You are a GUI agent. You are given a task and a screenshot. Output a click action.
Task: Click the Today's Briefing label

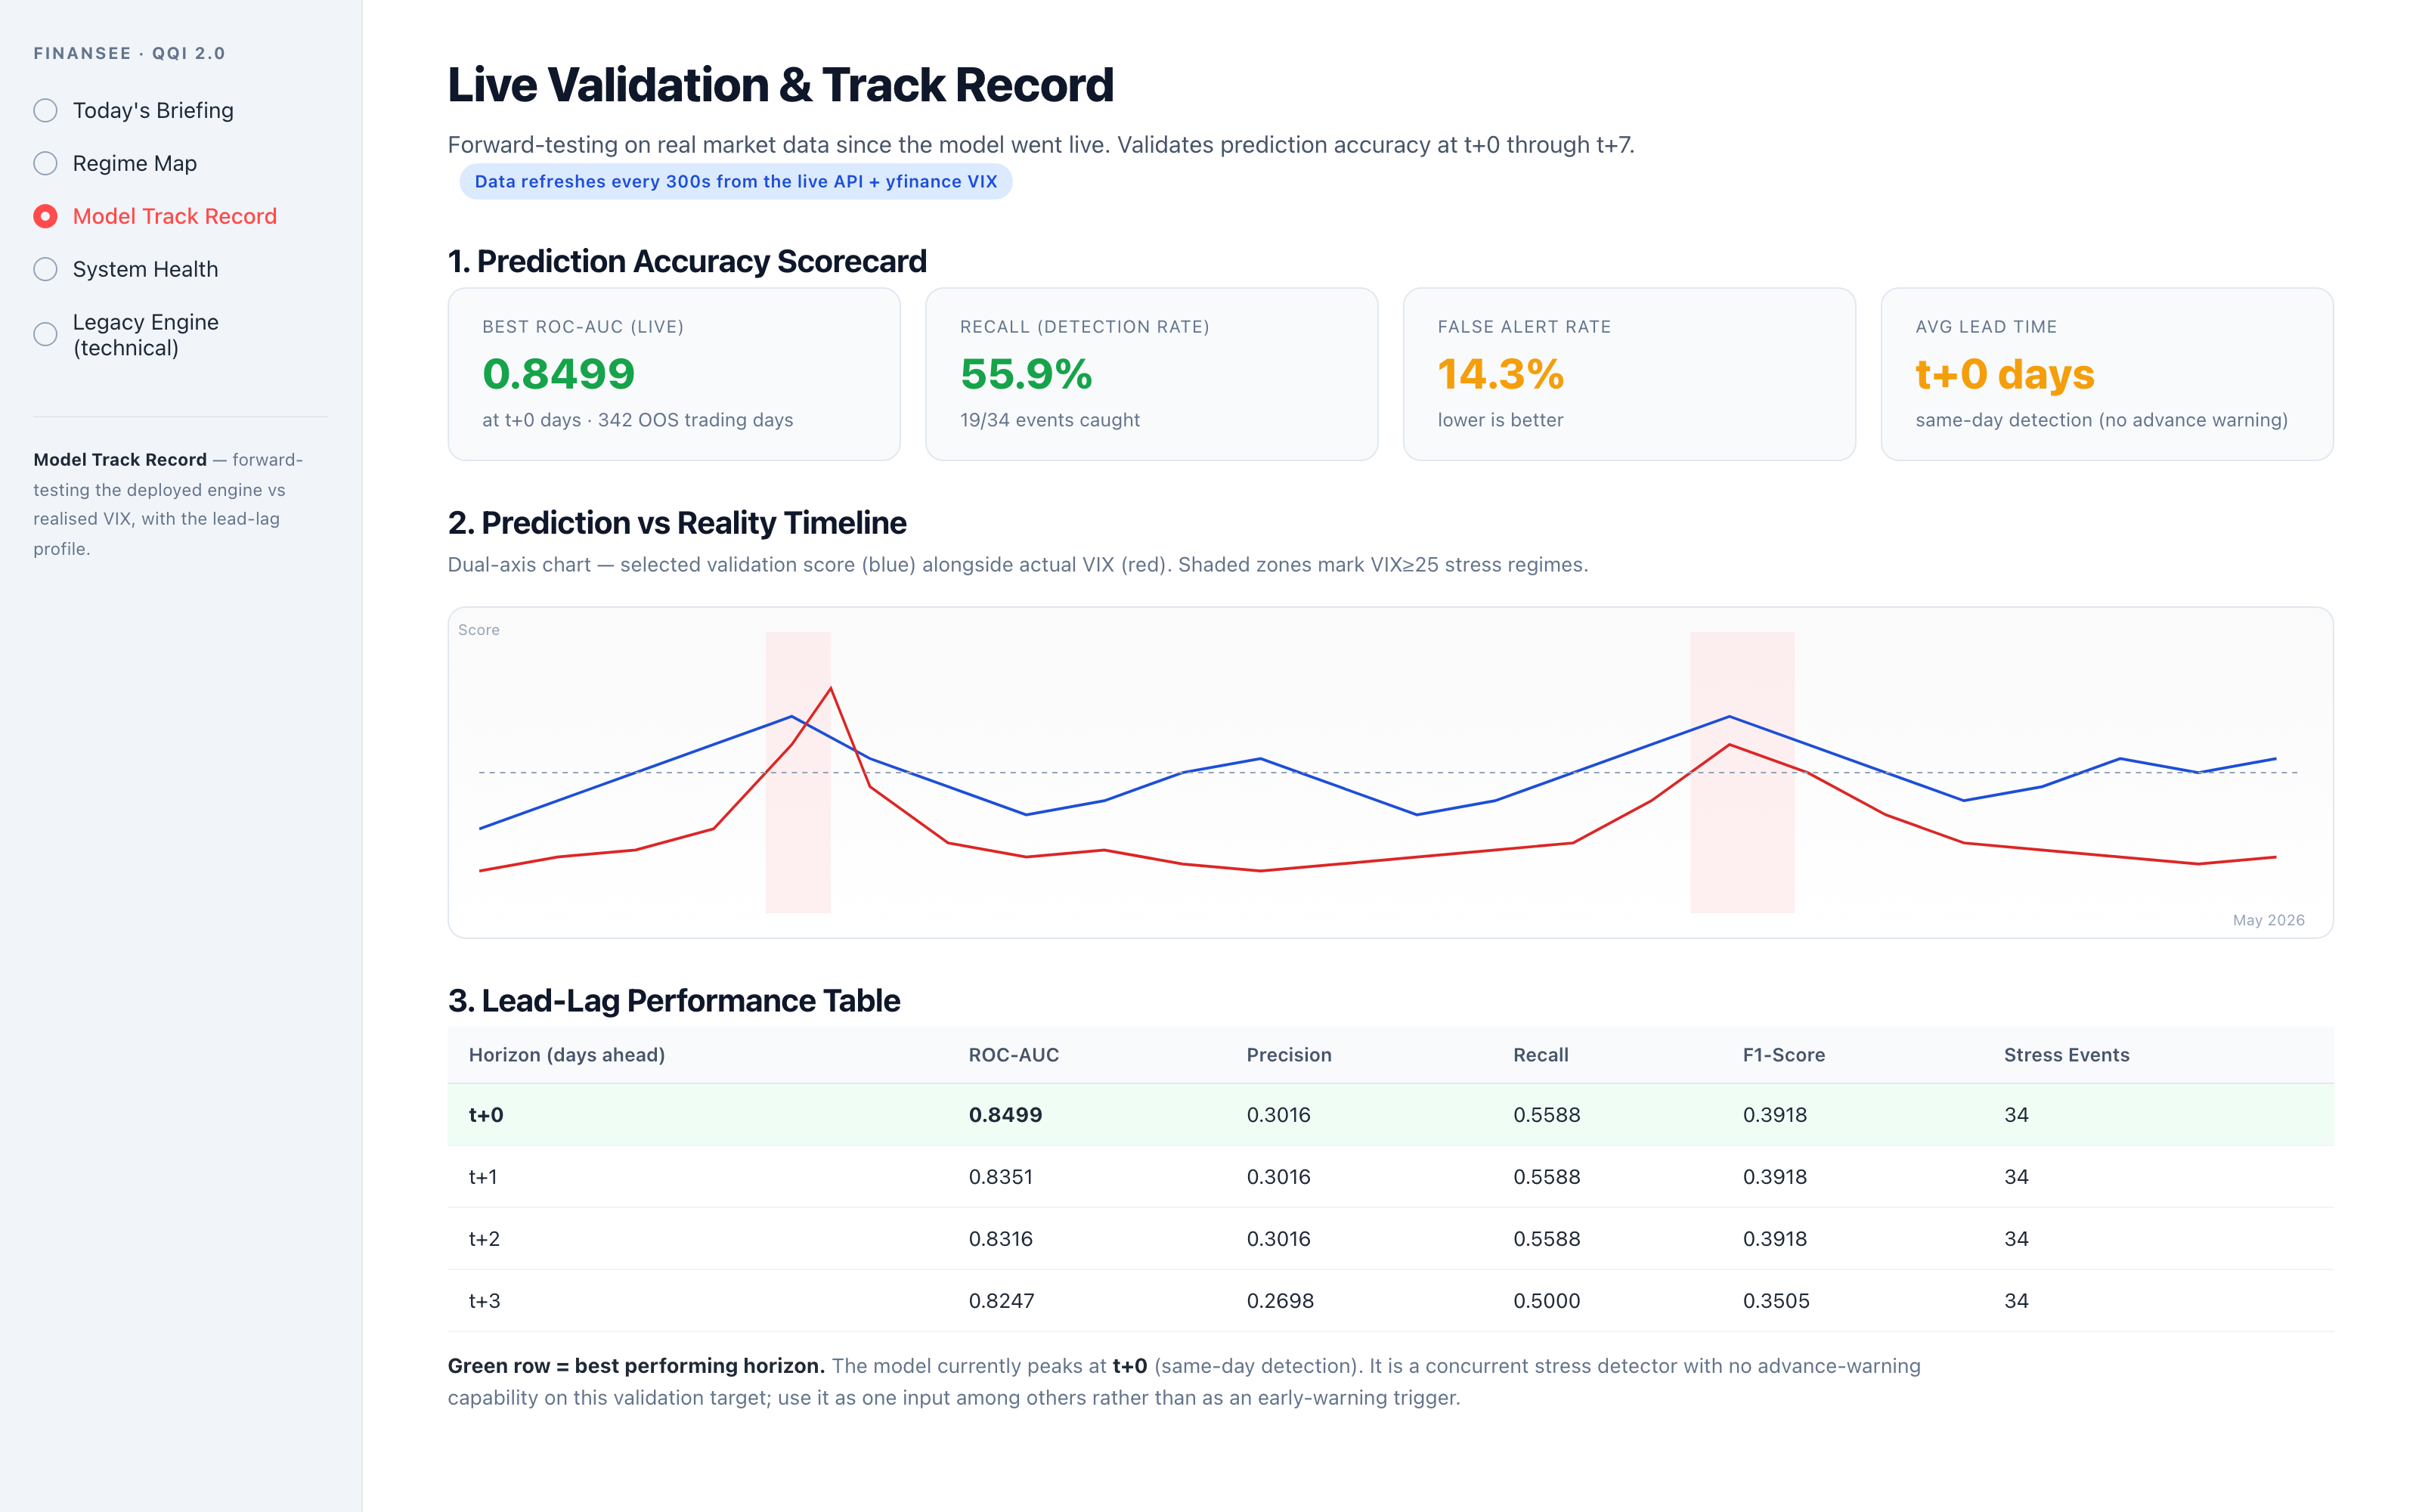(153, 110)
